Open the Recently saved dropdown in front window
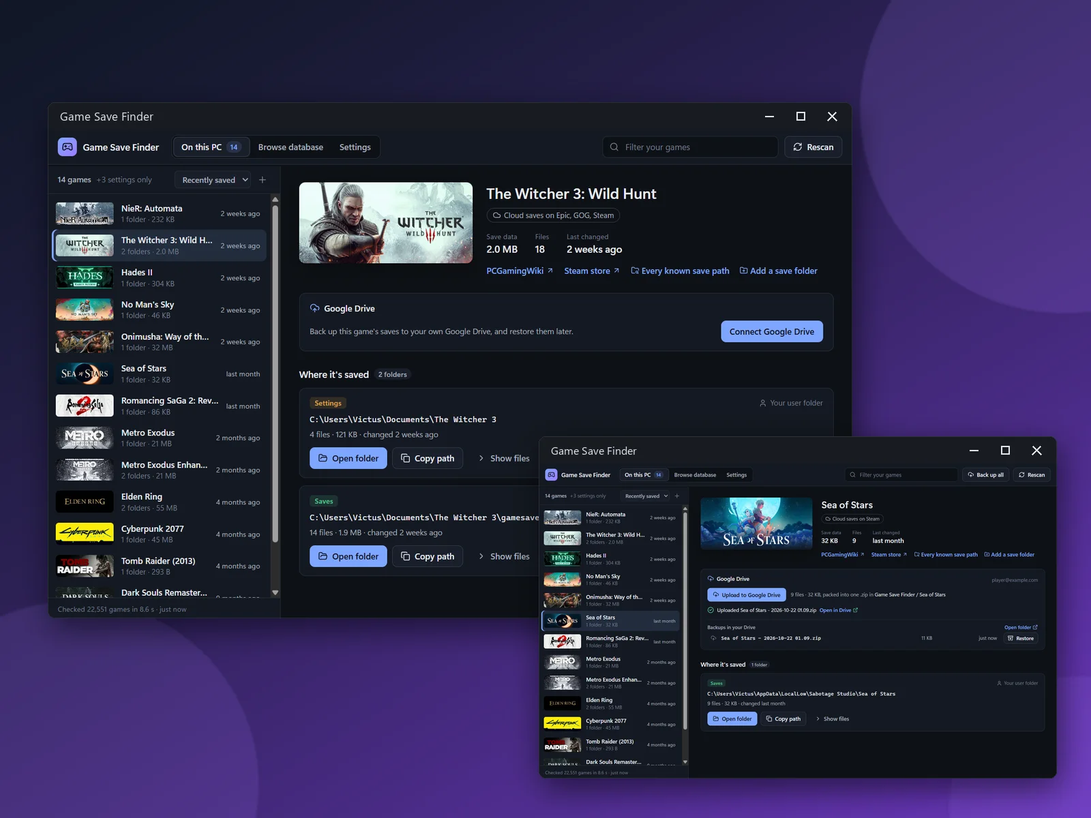1091x818 pixels. point(646,496)
